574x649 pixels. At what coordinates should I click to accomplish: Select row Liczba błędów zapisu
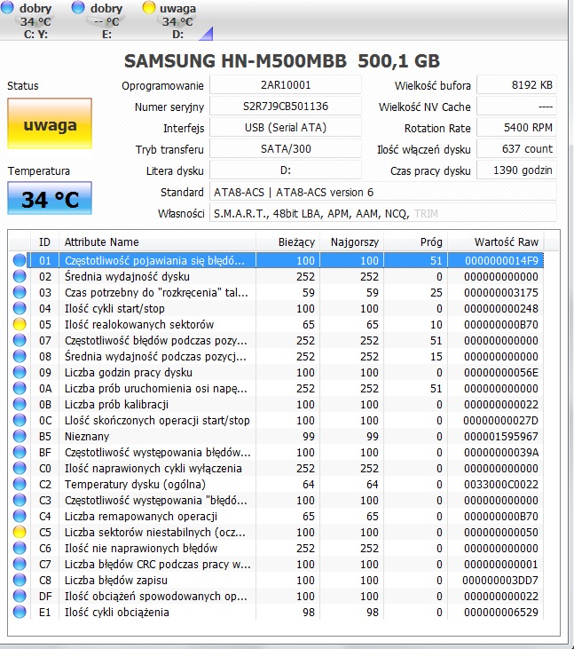tap(276, 580)
